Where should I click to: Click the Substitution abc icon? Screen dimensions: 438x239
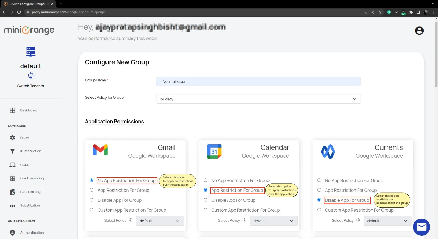(x=12, y=205)
